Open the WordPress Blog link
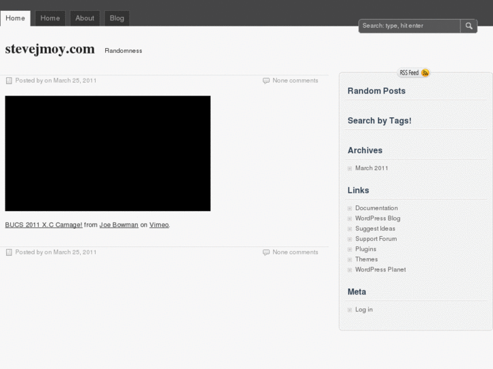 pyautogui.click(x=378, y=218)
